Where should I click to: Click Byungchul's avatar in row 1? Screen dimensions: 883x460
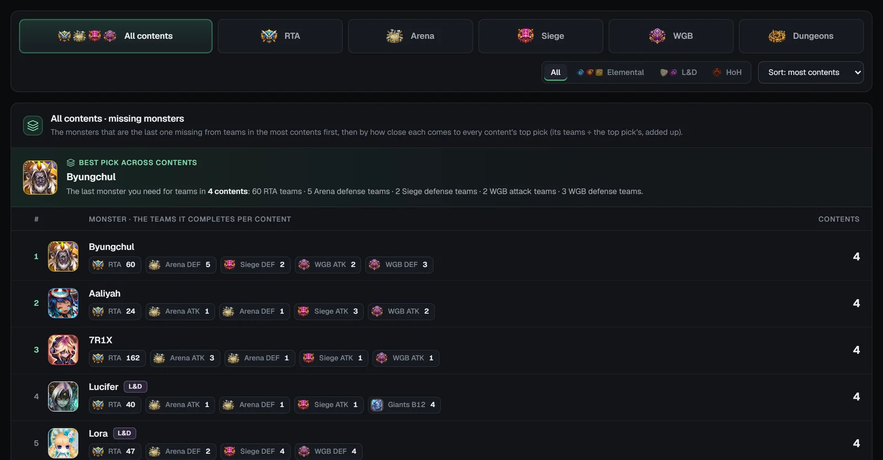[63, 256]
